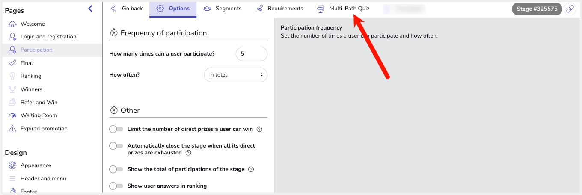
Task: Switch to the Segments tab
Action: (223, 9)
